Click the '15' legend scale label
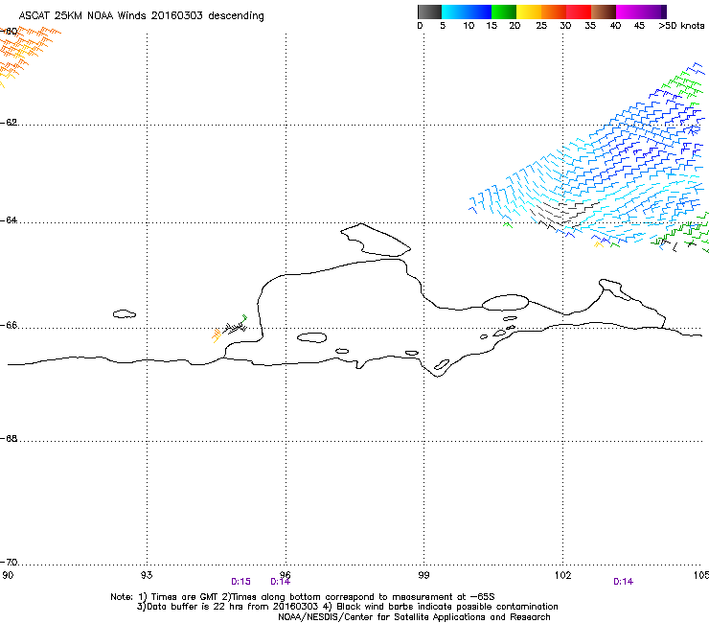Viewport: 709px width, 623px height. (492, 26)
